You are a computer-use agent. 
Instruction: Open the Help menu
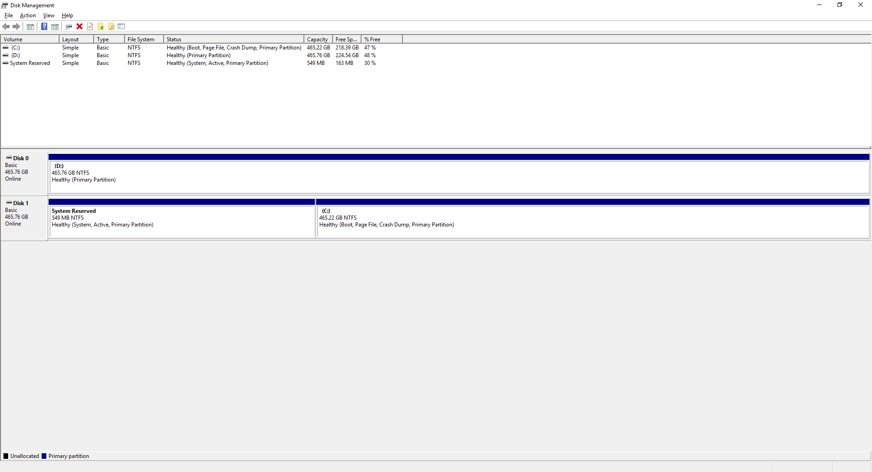[x=67, y=15]
